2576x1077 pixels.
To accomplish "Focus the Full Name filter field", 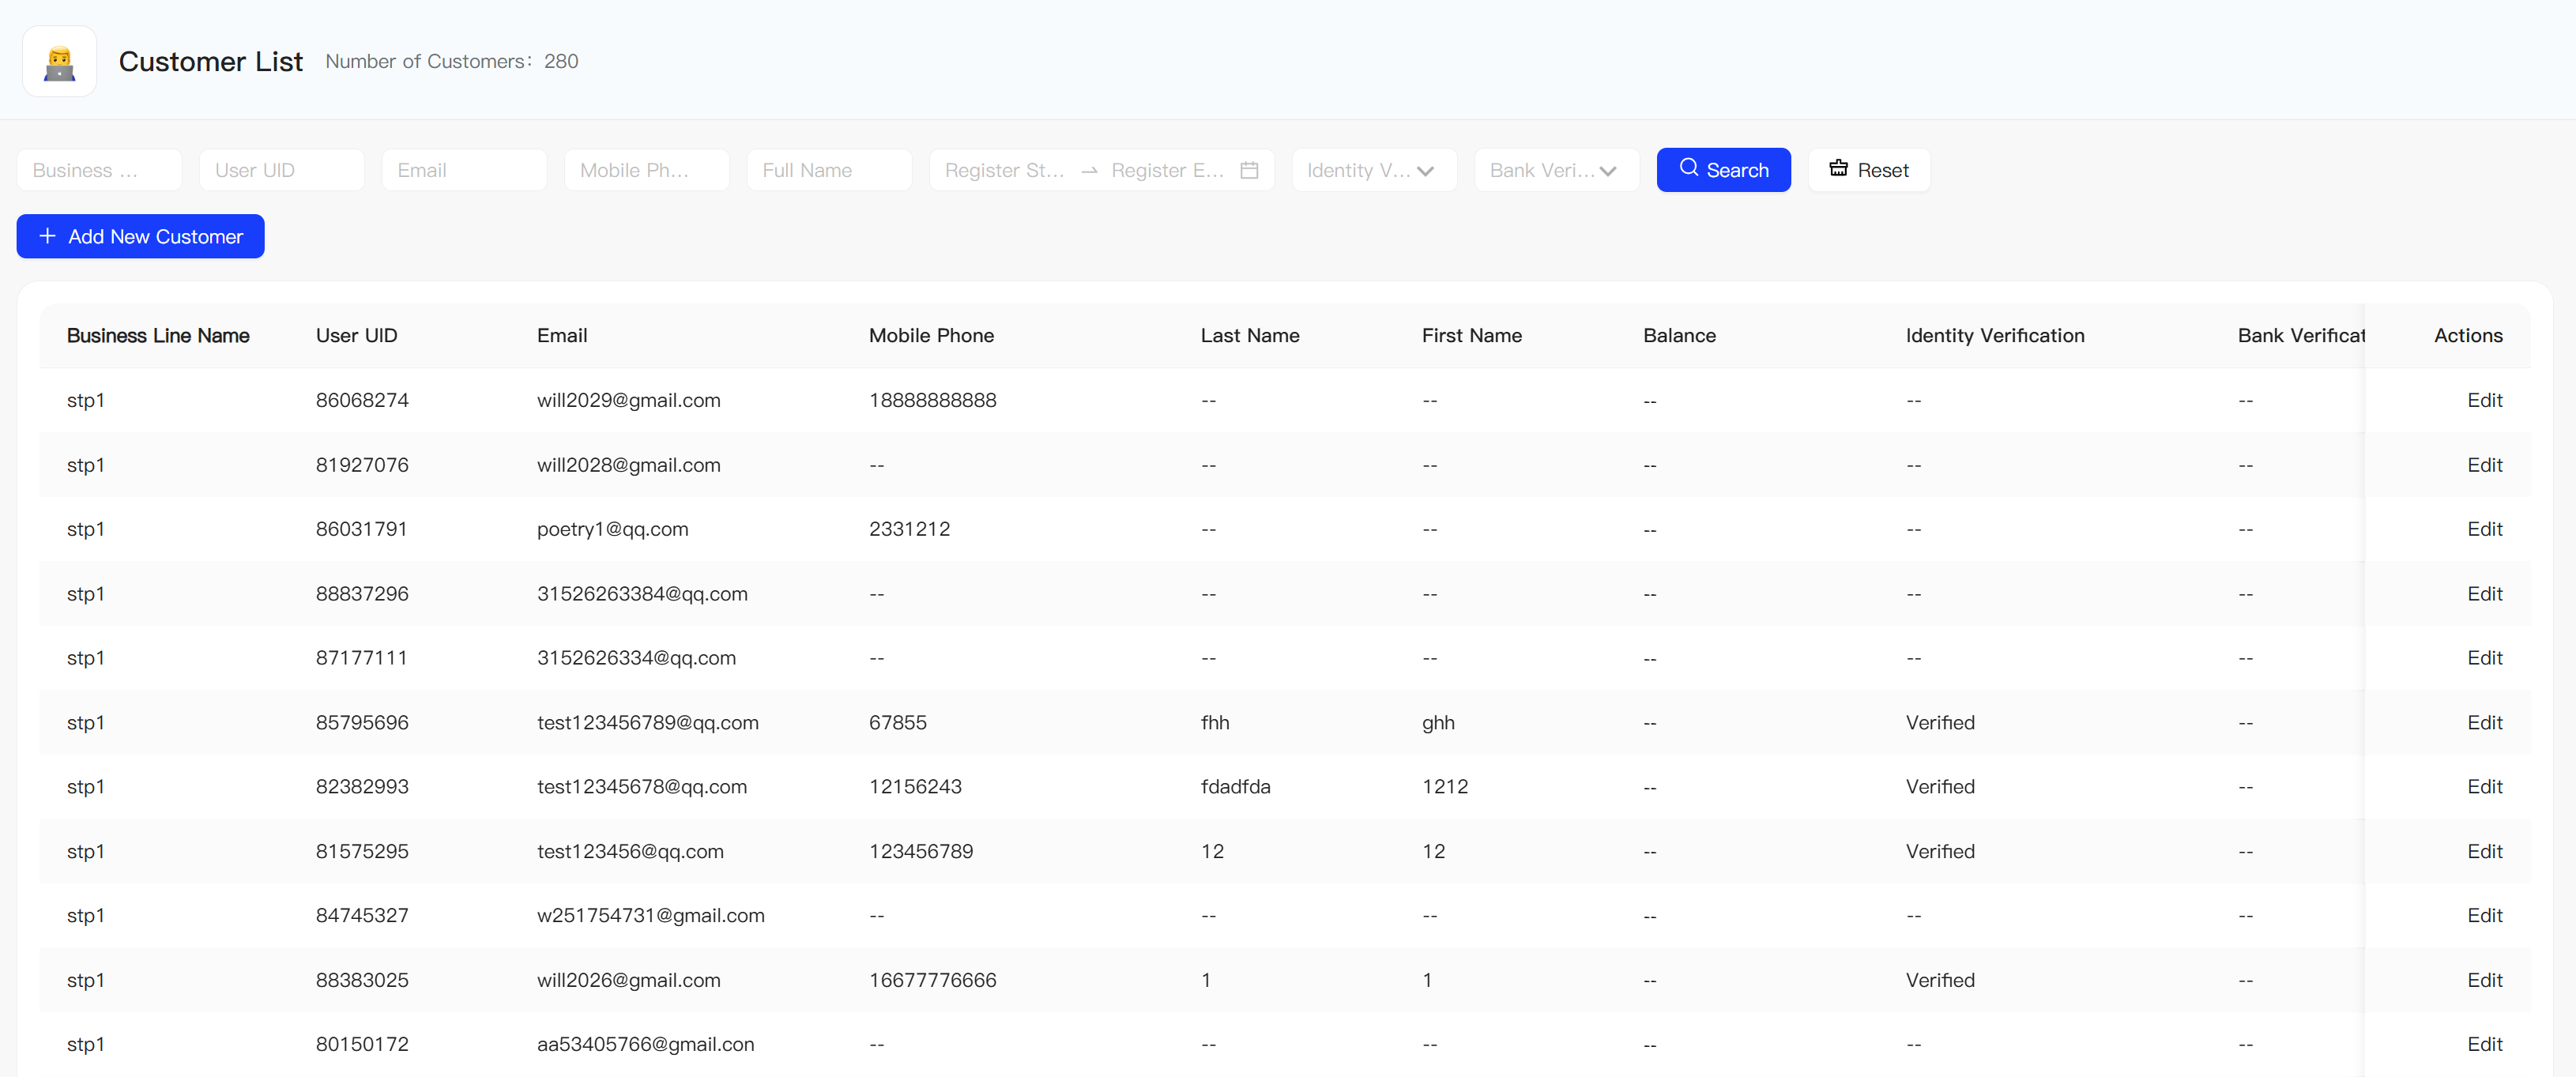I will click(829, 170).
